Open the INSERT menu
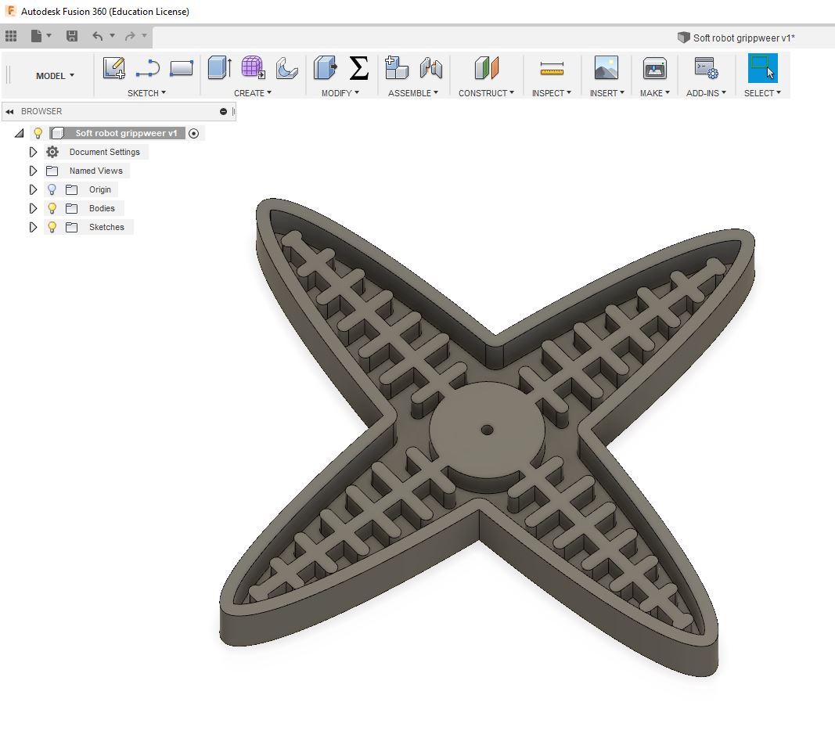 pos(606,93)
